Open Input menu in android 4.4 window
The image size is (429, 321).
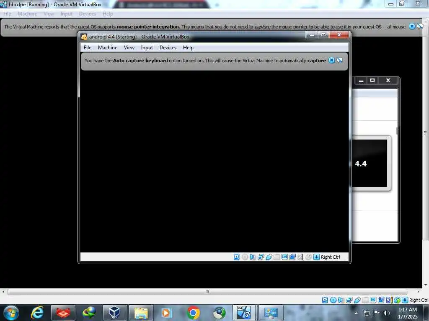click(147, 48)
